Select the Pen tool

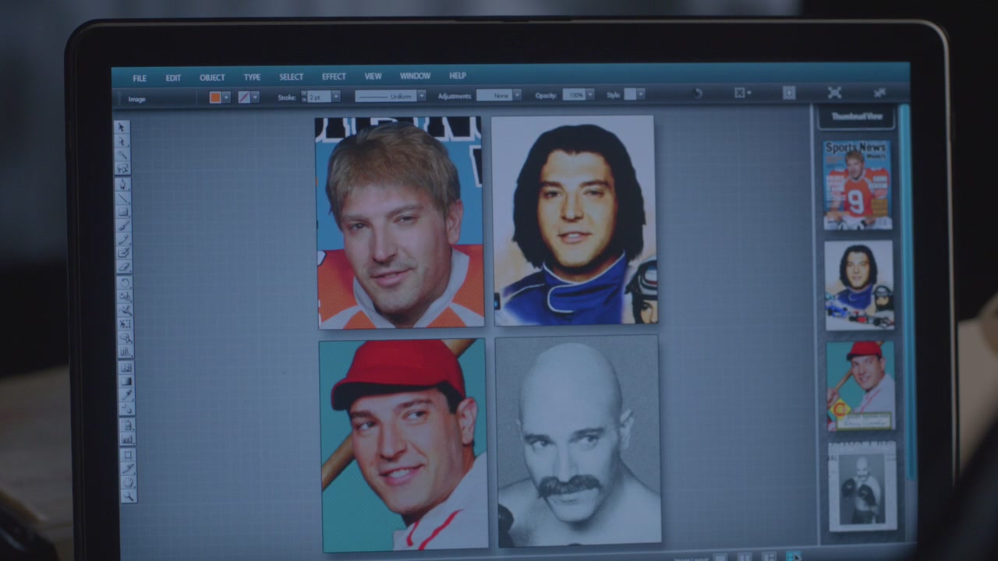click(x=122, y=185)
